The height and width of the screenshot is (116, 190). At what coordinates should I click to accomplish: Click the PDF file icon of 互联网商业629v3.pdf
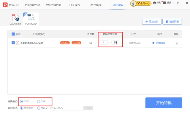point(17,43)
